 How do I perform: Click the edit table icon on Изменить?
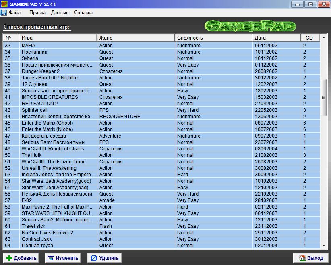tap(51, 258)
